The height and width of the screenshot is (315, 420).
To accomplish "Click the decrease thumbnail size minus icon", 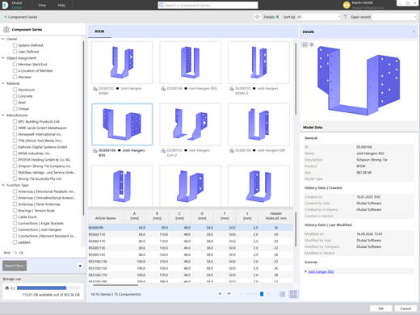I will click(x=241, y=294).
